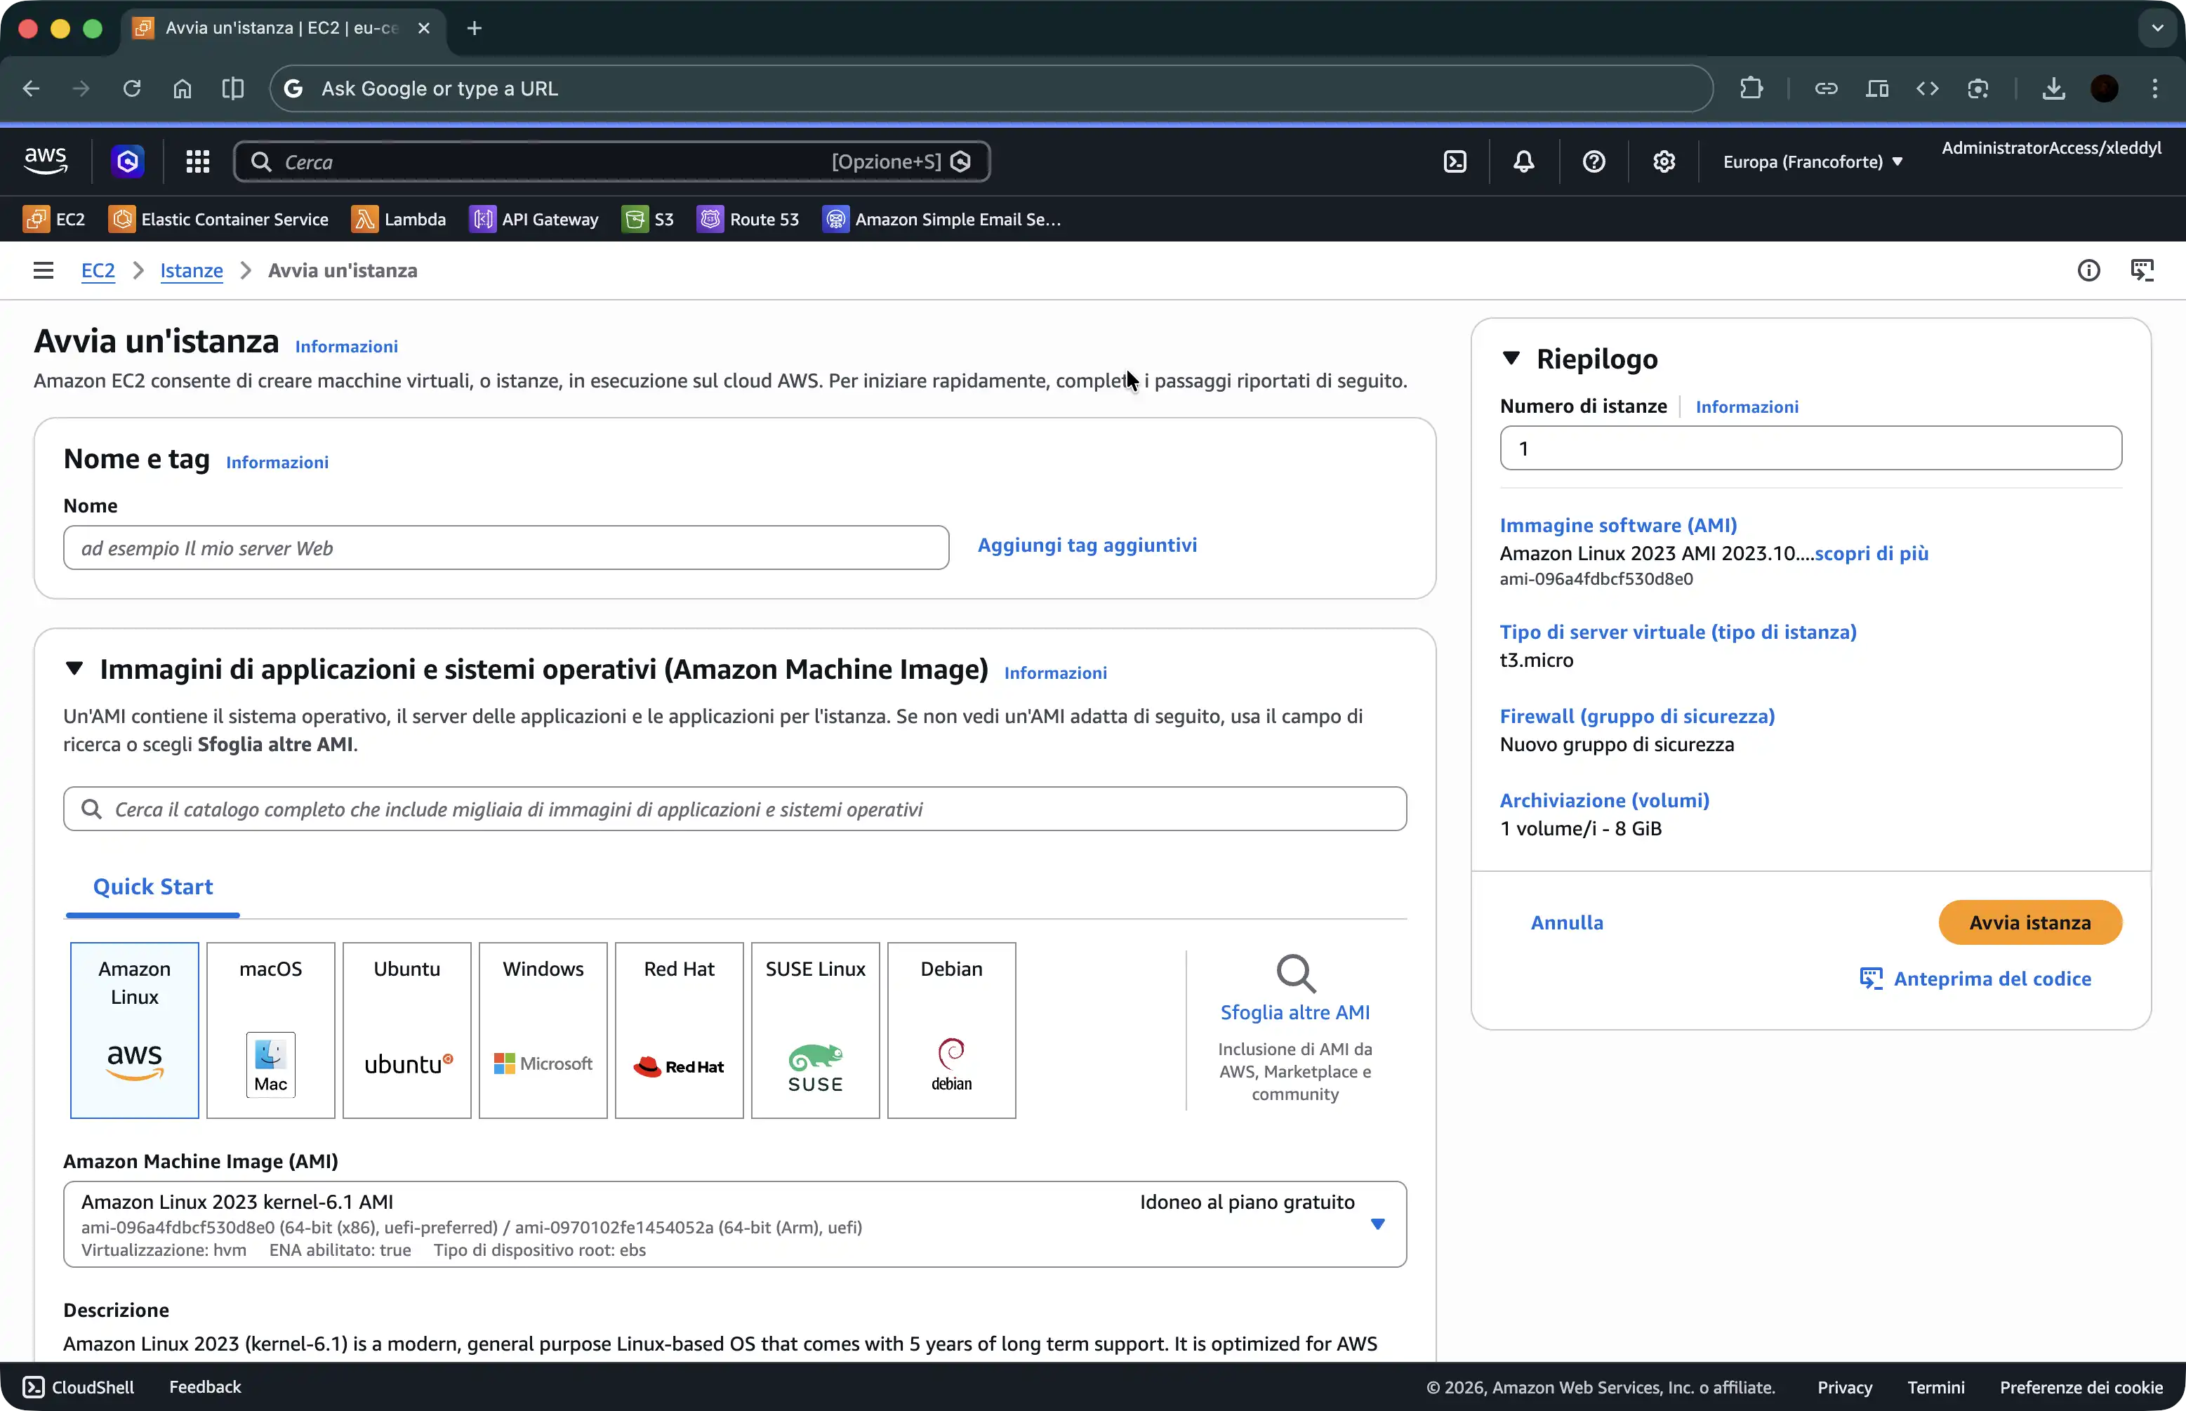Open the AWS help question mark icon
The width and height of the screenshot is (2186, 1411).
pyautogui.click(x=1594, y=162)
